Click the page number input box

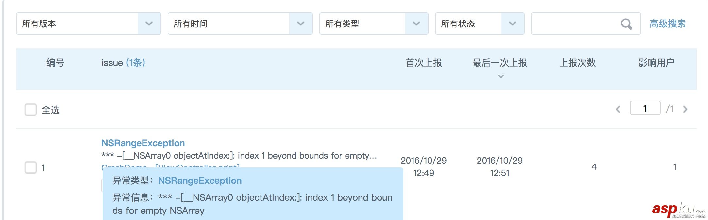point(645,108)
